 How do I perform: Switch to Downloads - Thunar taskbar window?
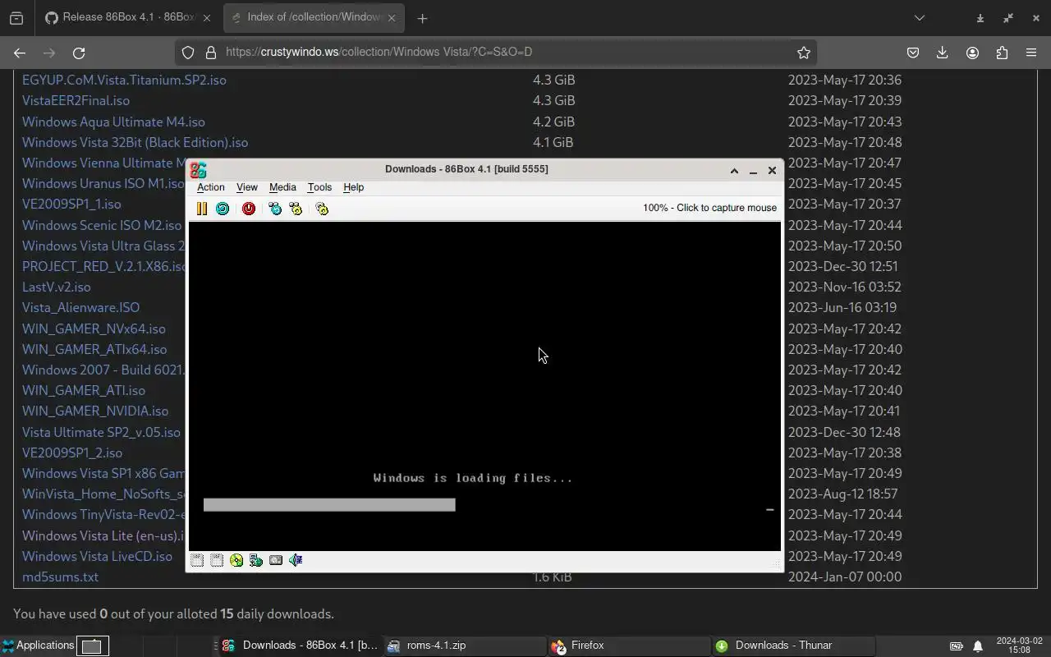[x=793, y=646]
